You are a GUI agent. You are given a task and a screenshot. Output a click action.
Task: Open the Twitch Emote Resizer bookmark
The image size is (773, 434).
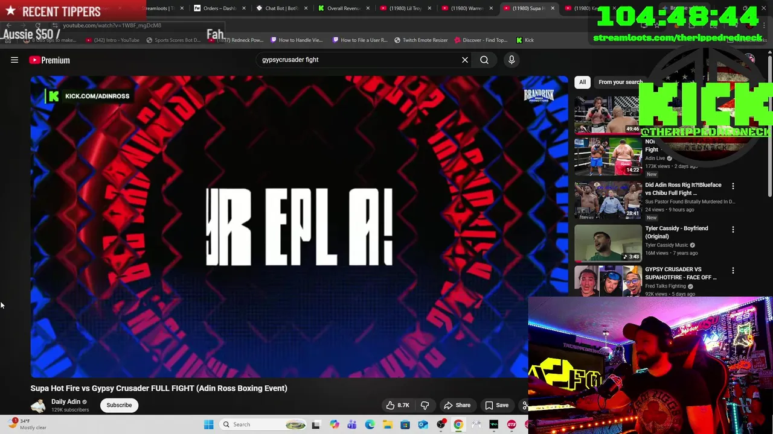tap(421, 40)
